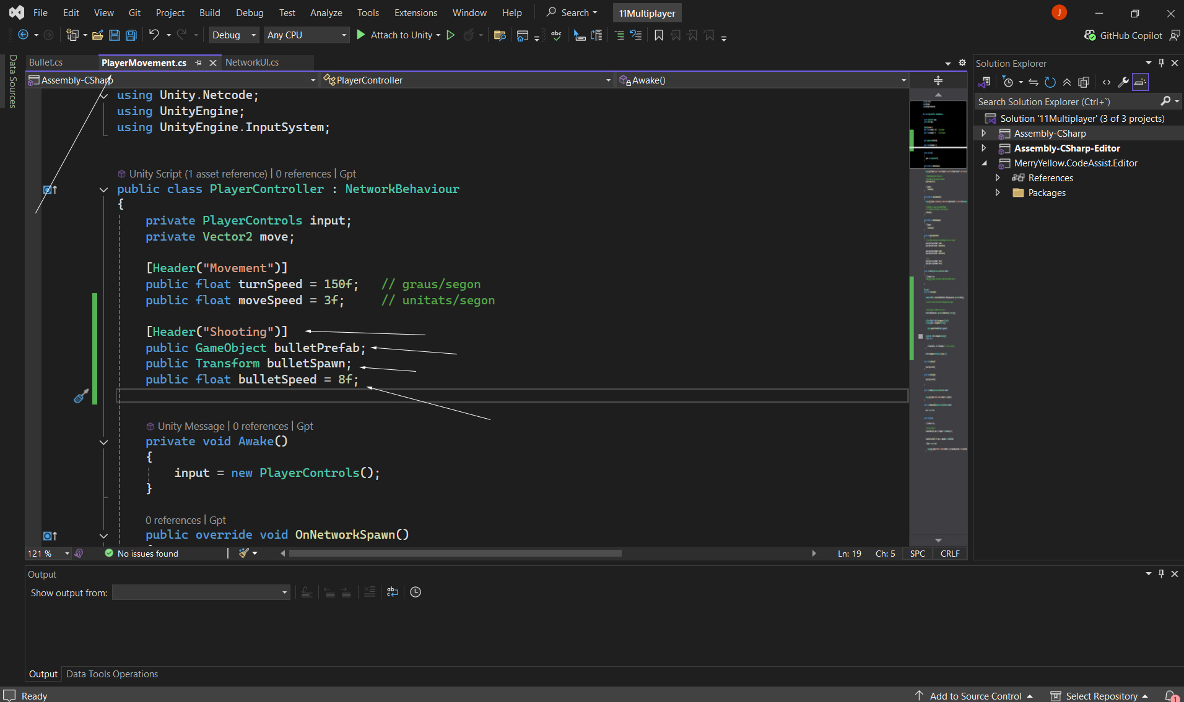Viewport: 1184px width, 702px height.
Task: Open the Extensions menu
Action: (416, 12)
